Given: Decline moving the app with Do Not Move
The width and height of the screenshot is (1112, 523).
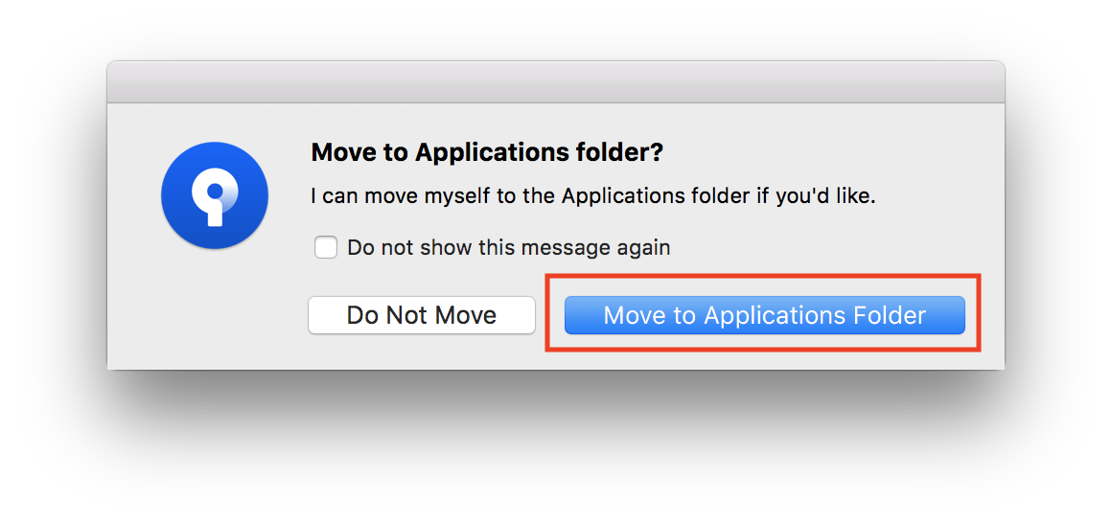Looking at the screenshot, I should (x=421, y=314).
